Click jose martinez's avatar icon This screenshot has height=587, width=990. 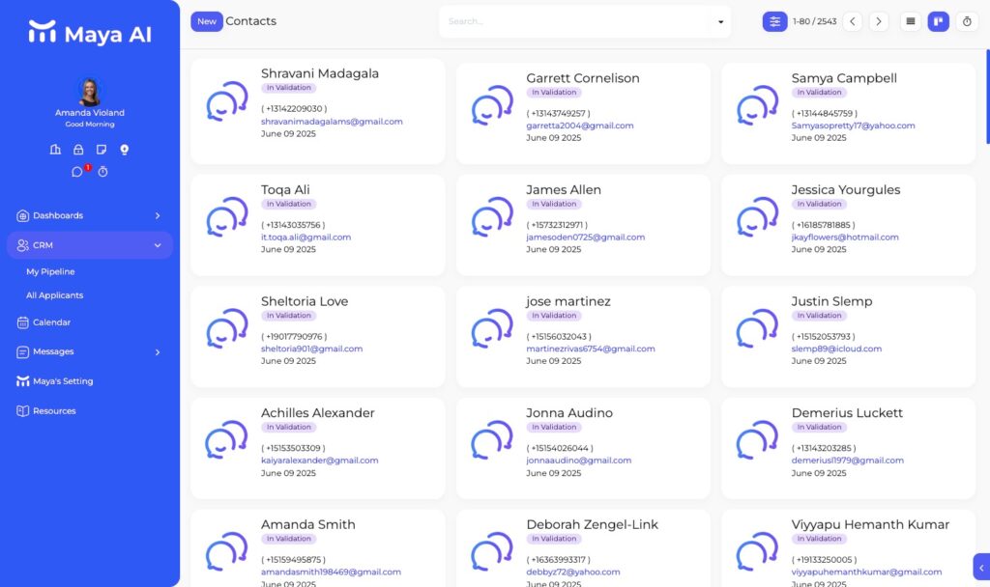click(x=492, y=329)
